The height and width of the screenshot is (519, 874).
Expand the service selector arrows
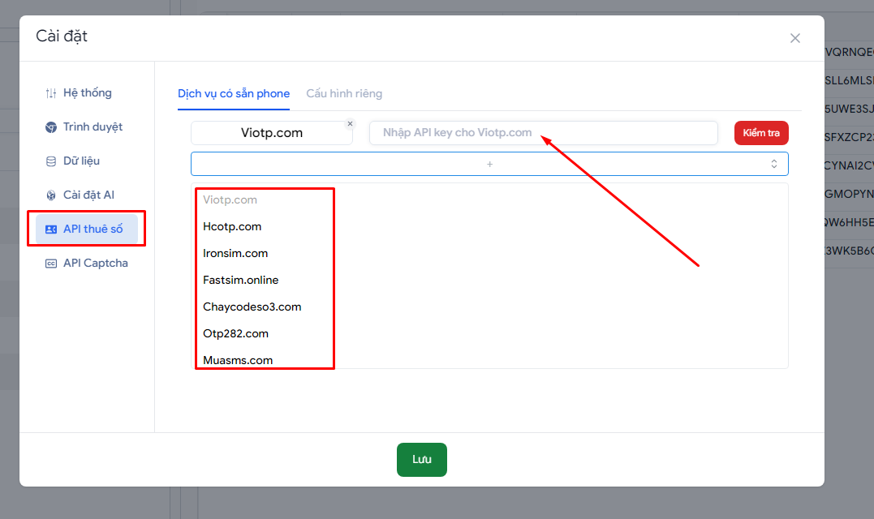coord(773,164)
